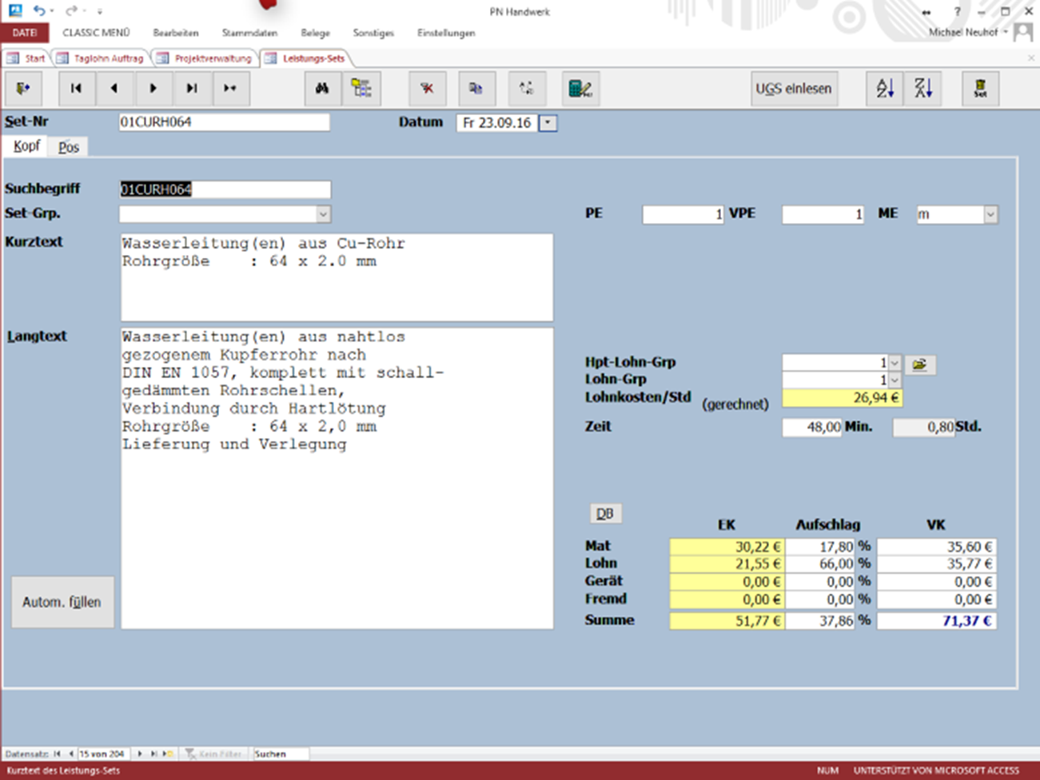Viewport: 1040px width, 780px height.
Task: Open the Stammdaten menu
Action: pyautogui.click(x=249, y=33)
